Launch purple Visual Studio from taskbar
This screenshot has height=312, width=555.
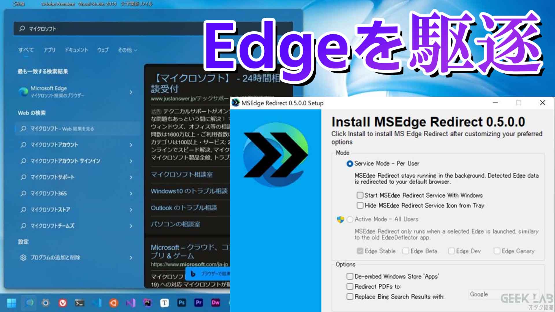tap(131, 303)
